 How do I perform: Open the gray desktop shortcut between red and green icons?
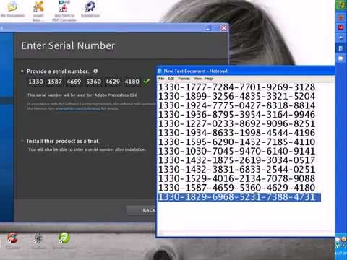pos(38,238)
